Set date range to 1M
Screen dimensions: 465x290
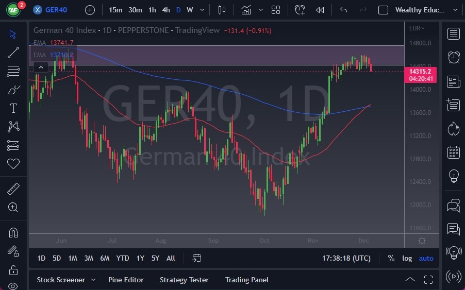click(x=73, y=258)
